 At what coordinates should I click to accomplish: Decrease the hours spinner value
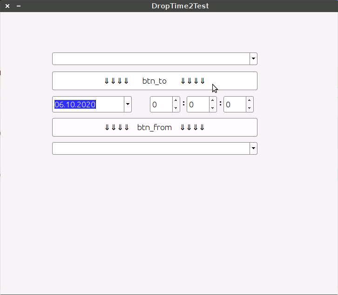[x=176, y=108]
